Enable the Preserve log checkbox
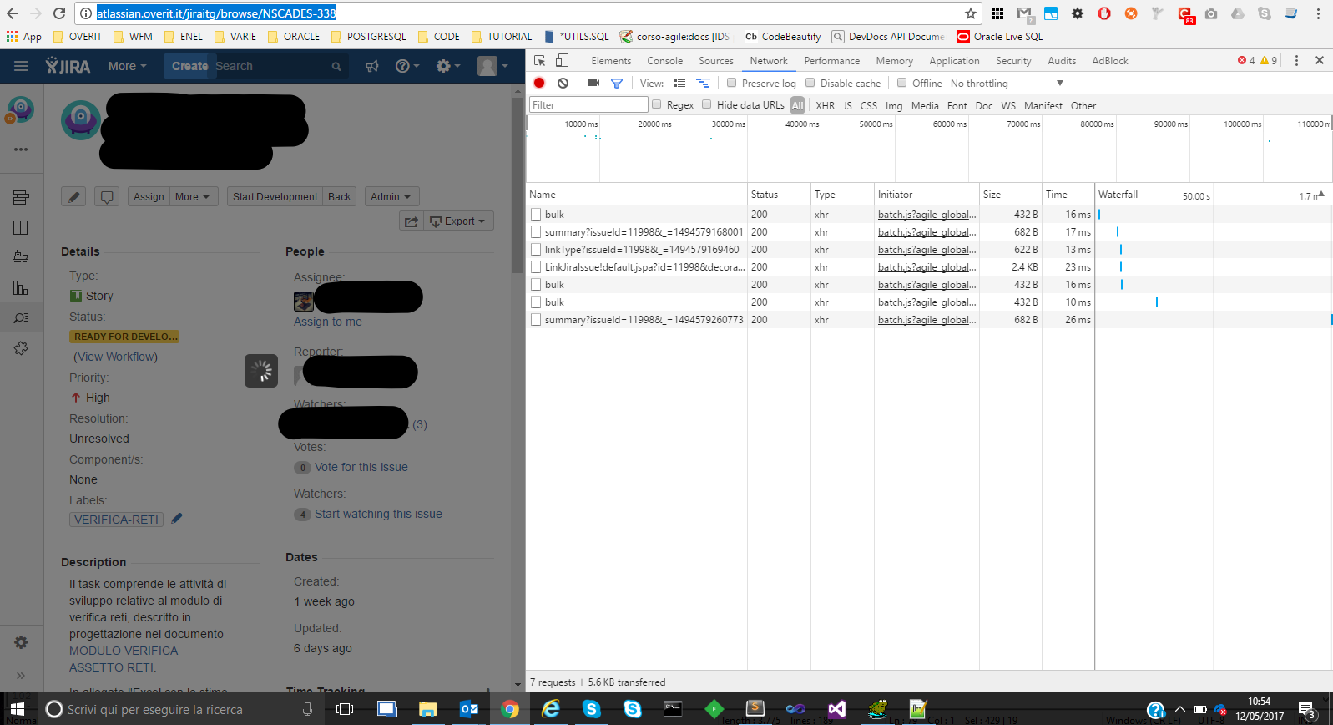Image resolution: width=1333 pixels, height=725 pixels. [731, 83]
